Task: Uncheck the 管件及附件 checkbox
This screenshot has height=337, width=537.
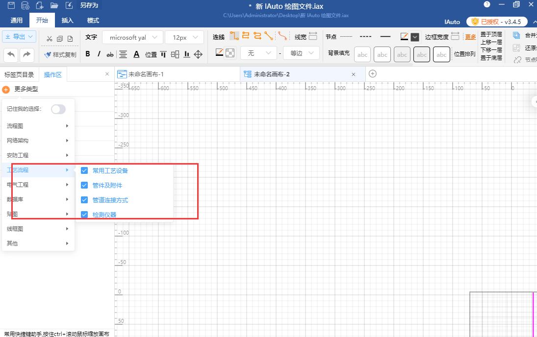Action: pos(84,185)
